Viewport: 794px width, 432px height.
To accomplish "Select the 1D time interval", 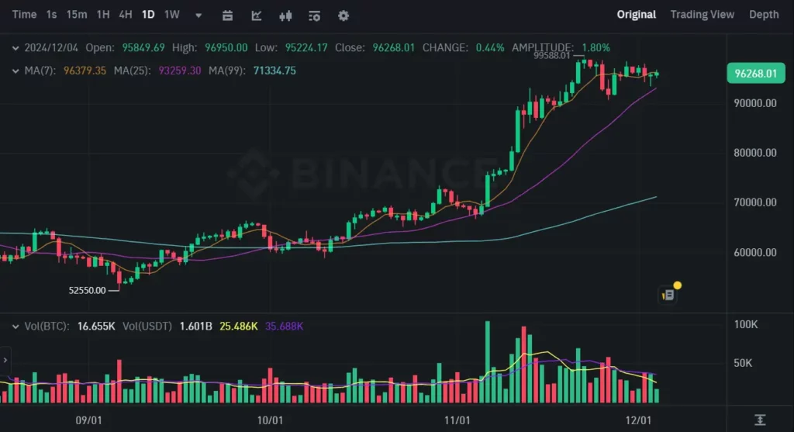I will [x=148, y=15].
